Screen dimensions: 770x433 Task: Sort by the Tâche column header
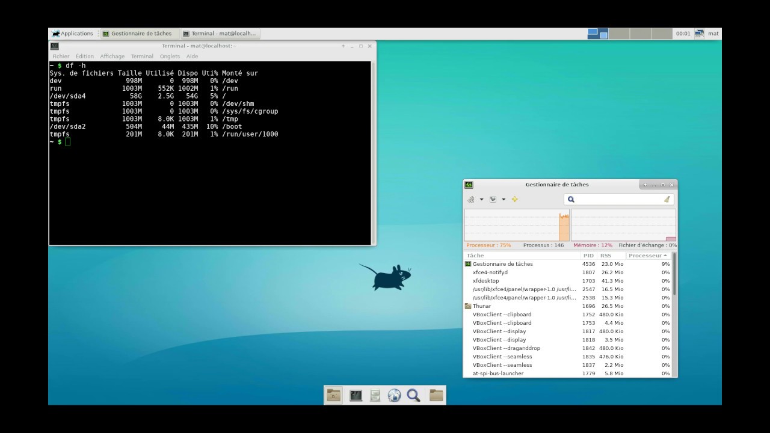click(x=522, y=256)
